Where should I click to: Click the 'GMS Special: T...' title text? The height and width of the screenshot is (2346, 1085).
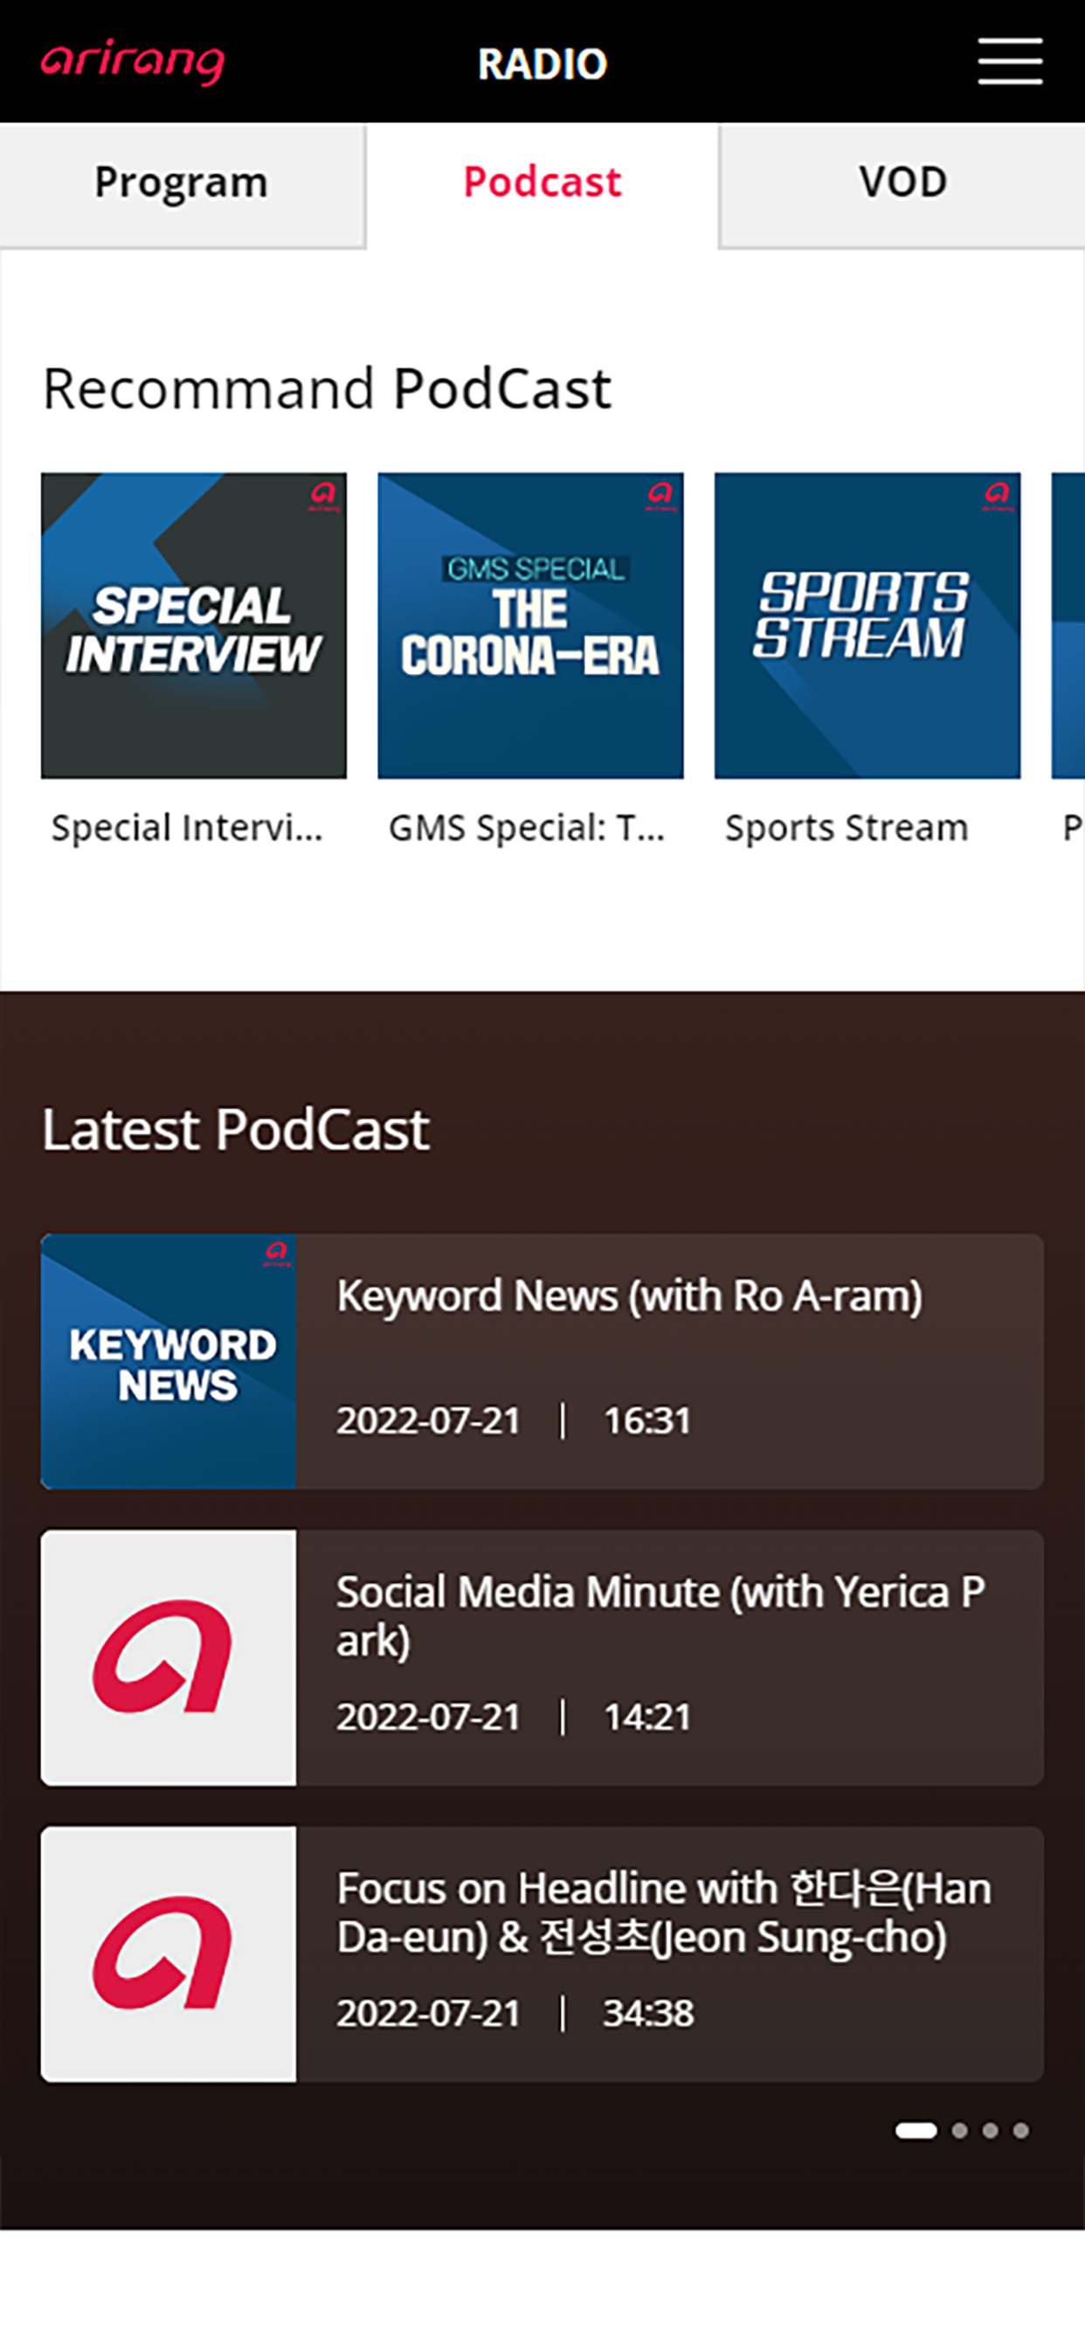click(527, 828)
